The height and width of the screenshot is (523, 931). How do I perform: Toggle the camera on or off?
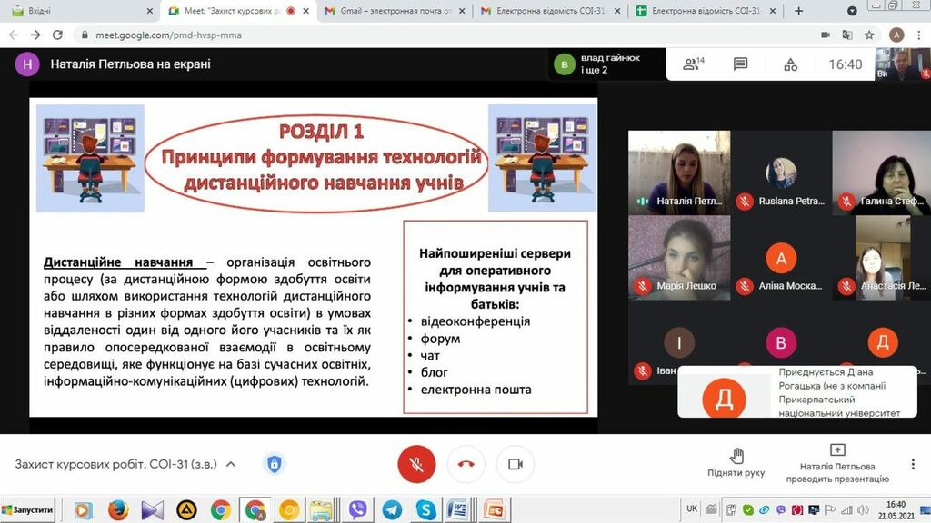point(515,464)
